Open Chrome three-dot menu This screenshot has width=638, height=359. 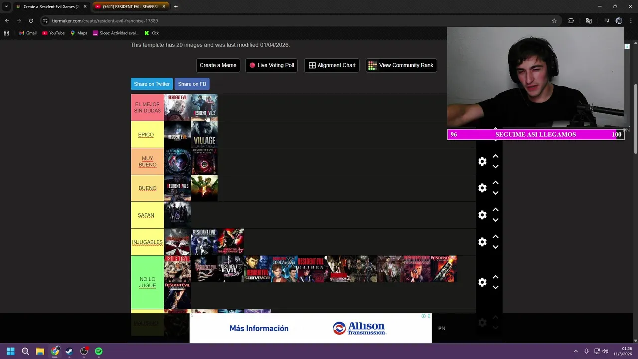(x=631, y=21)
